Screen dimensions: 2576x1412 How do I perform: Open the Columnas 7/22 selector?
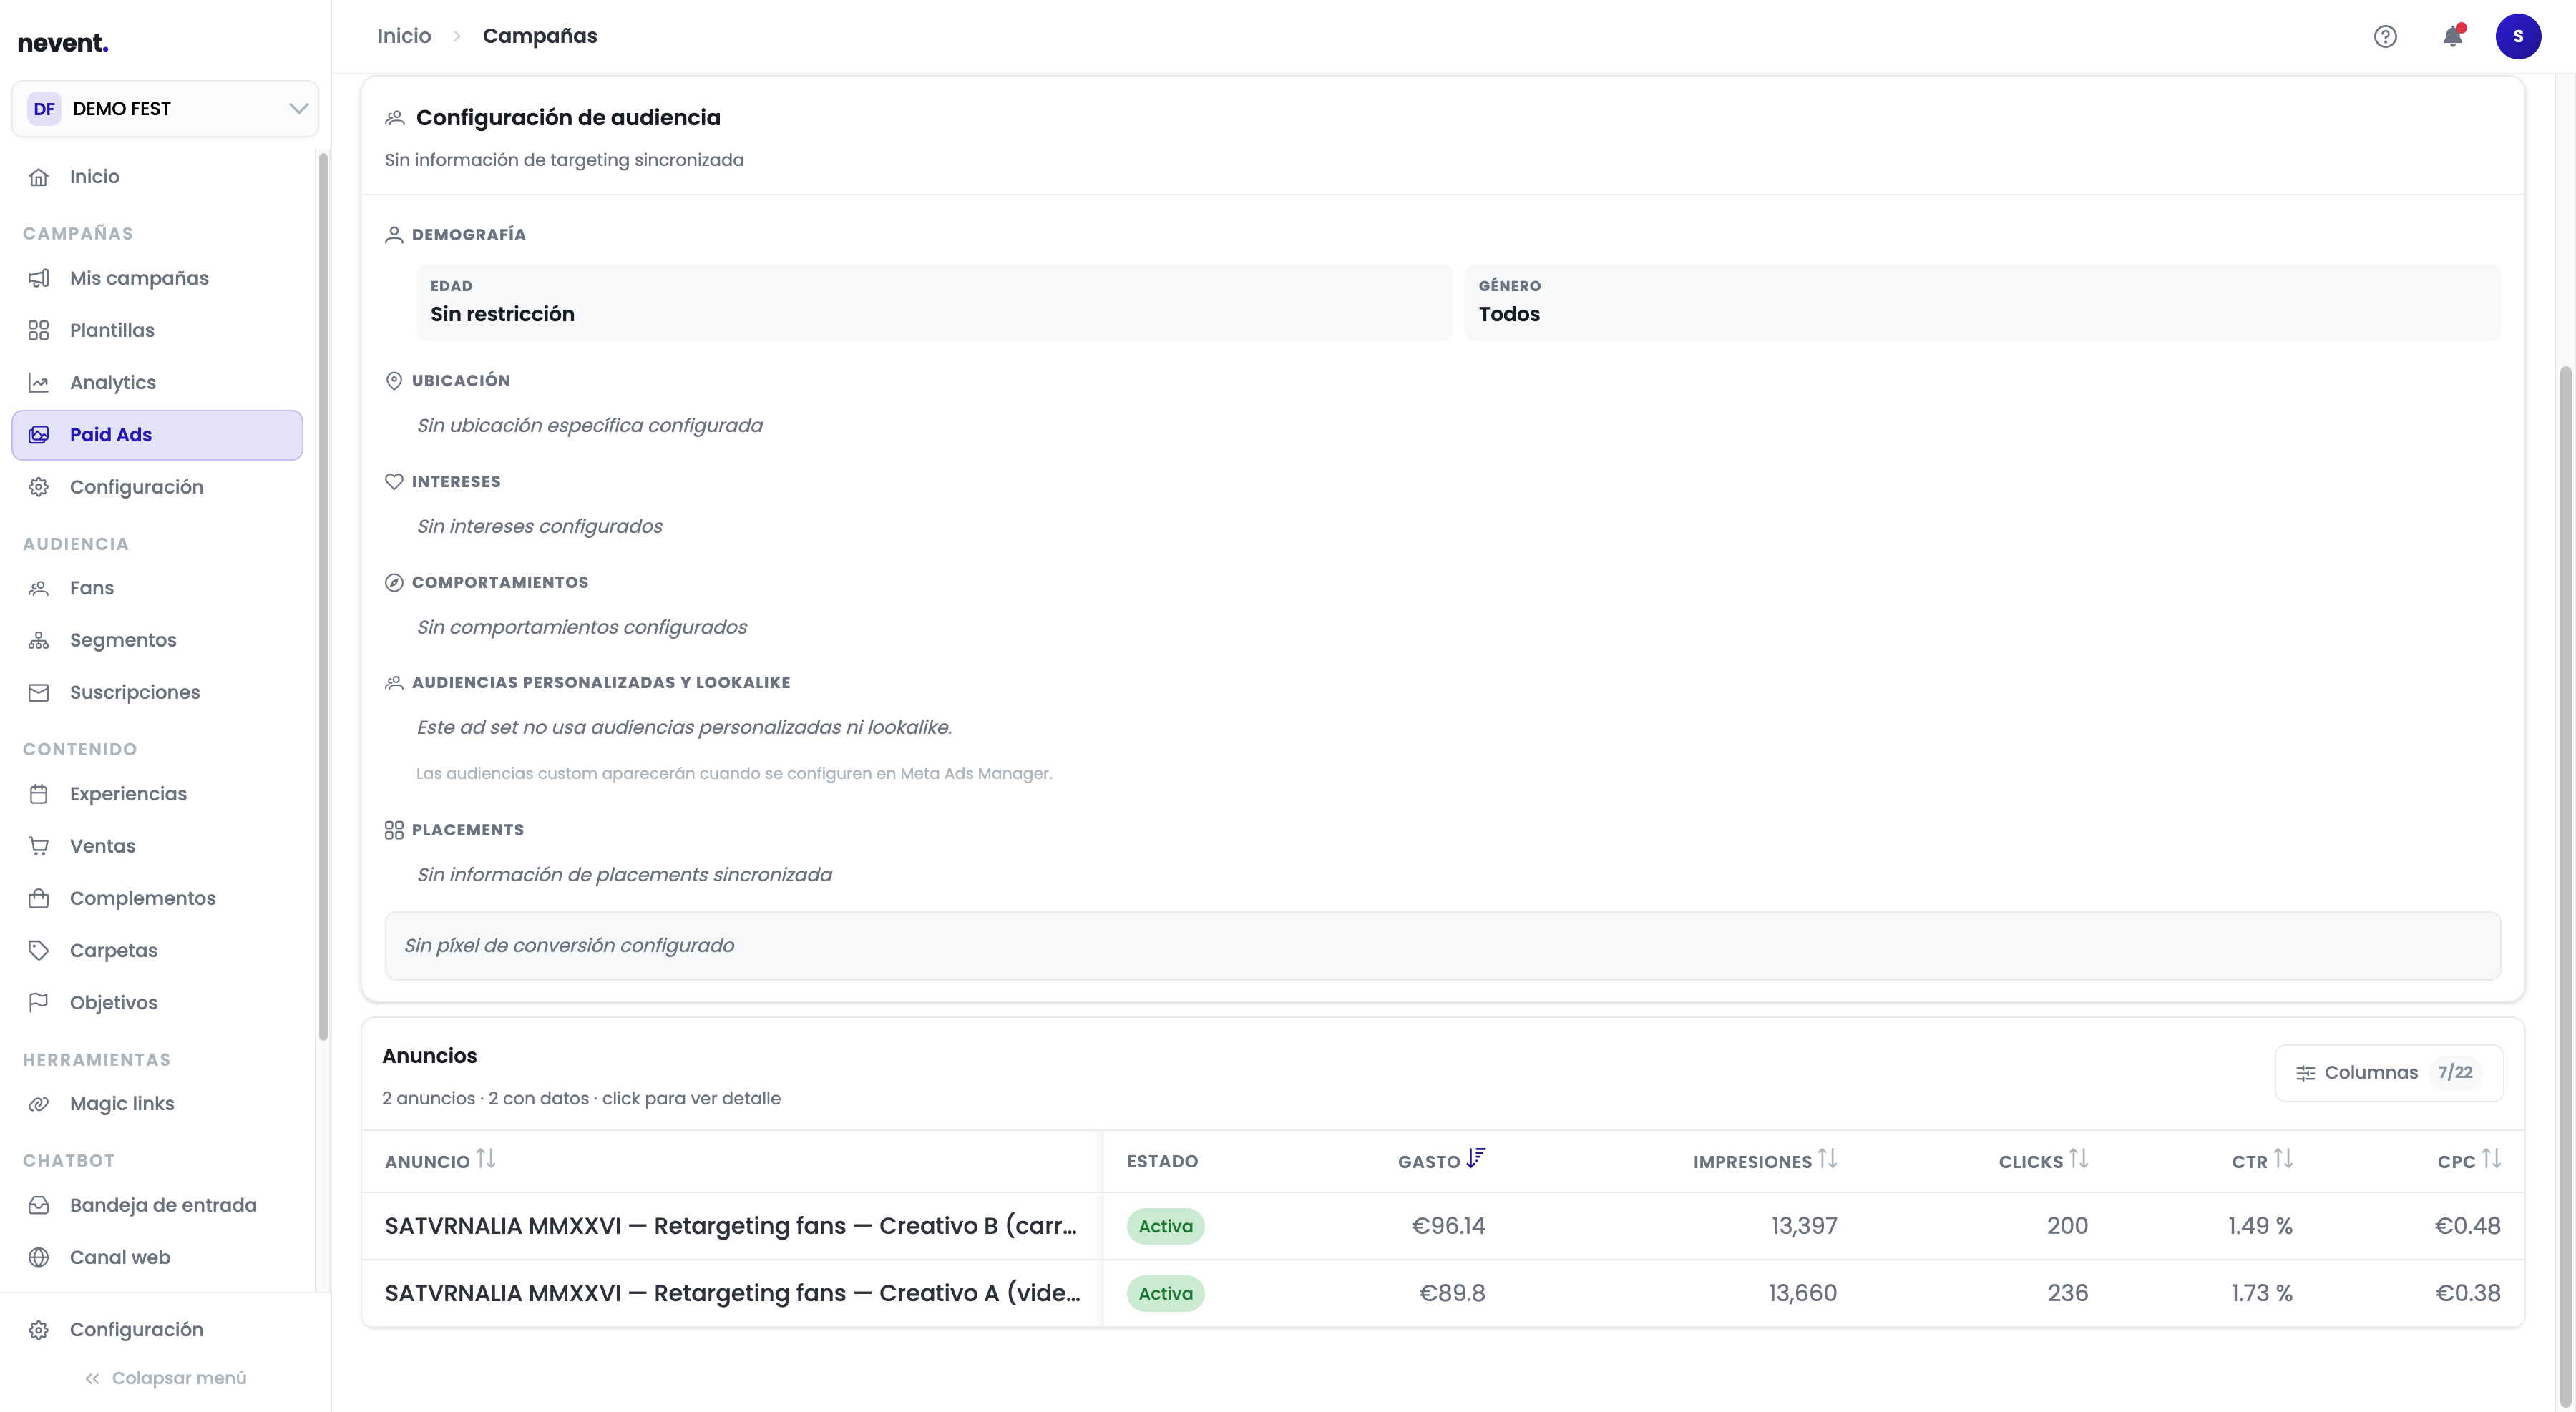point(2389,1073)
